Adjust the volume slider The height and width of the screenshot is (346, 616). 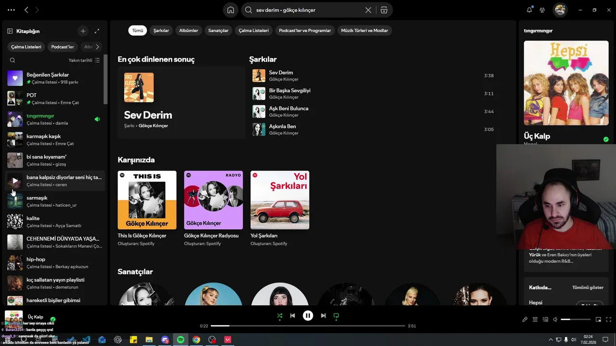(x=576, y=320)
